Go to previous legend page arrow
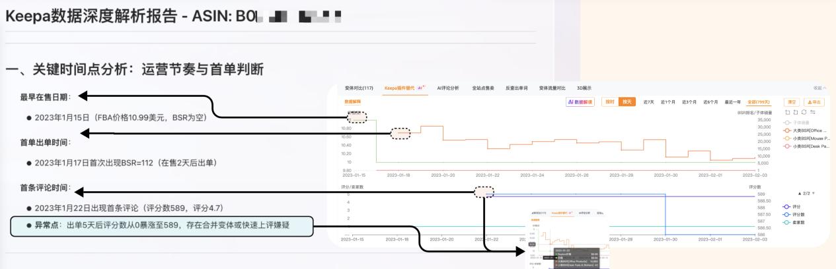This screenshot has height=269, width=836. pos(800,193)
